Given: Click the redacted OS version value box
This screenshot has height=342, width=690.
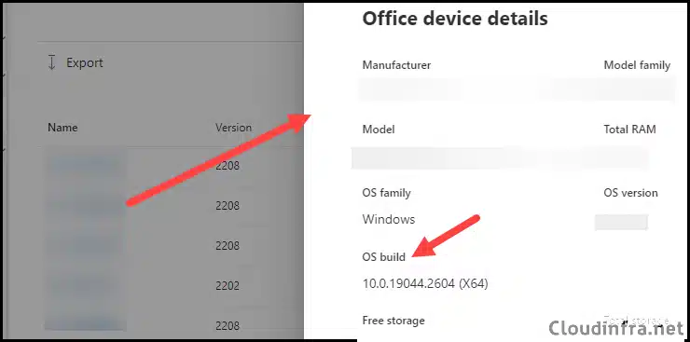Looking at the screenshot, I should tap(621, 222).
